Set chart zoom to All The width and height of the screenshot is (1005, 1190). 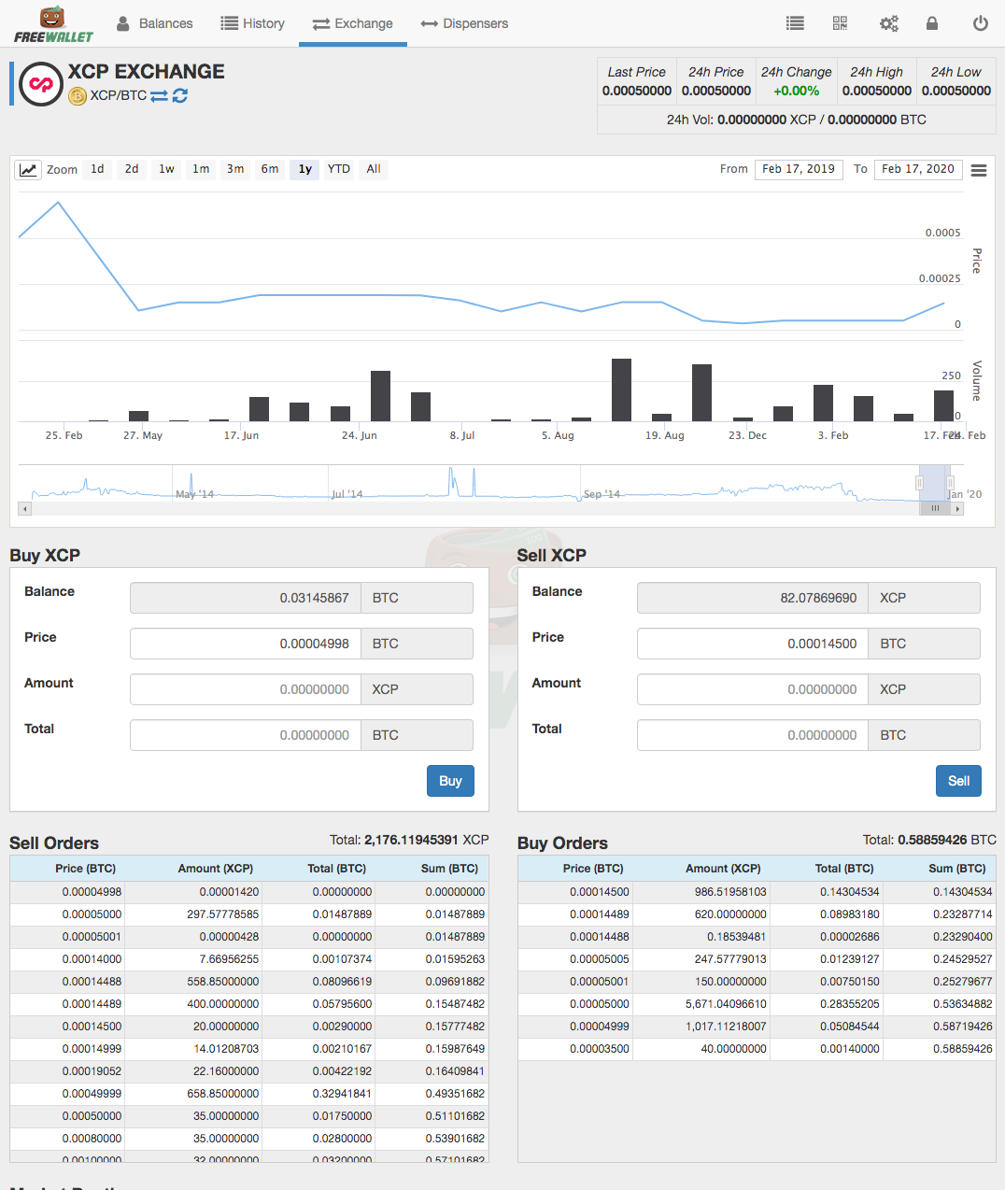(x=374, y=169)
